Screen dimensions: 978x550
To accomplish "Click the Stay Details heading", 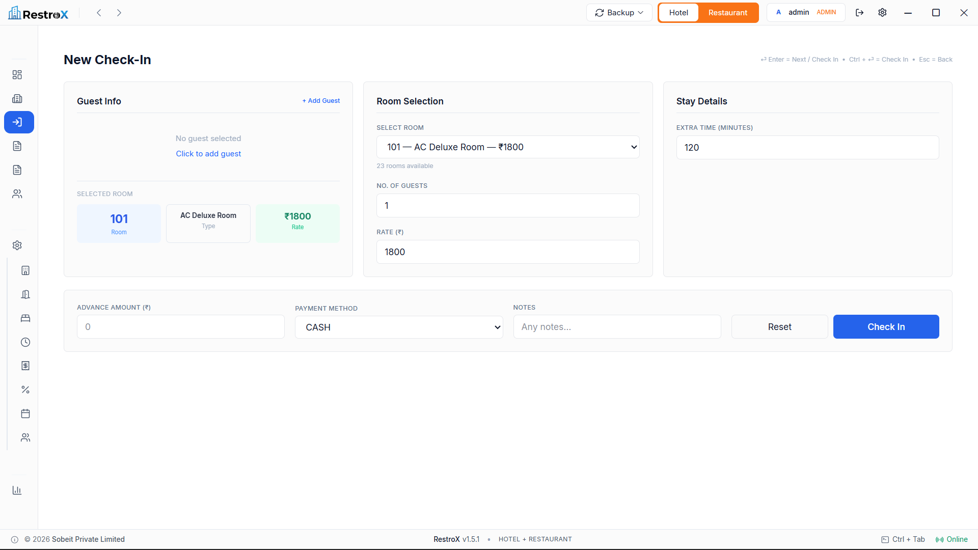I will tap(701, 101).
